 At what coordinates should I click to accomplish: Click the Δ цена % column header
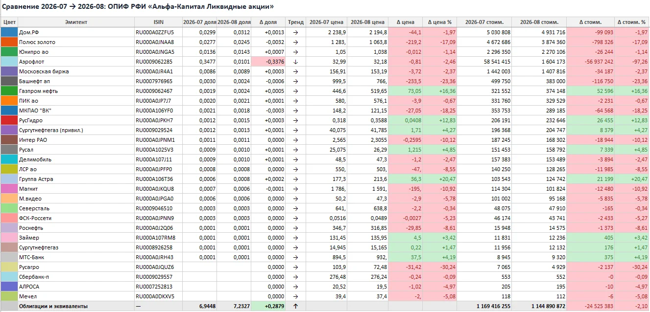(x=439, y=22)
